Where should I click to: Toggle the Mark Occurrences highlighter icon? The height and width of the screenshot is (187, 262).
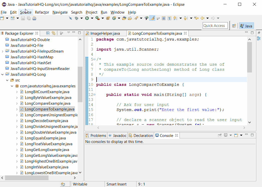point(152,18)
